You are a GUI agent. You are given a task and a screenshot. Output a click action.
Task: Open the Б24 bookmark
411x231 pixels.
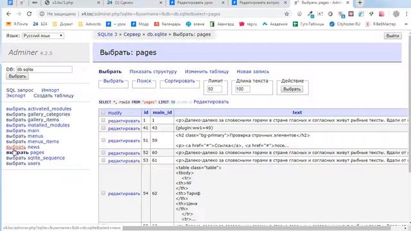pos(40,24)
